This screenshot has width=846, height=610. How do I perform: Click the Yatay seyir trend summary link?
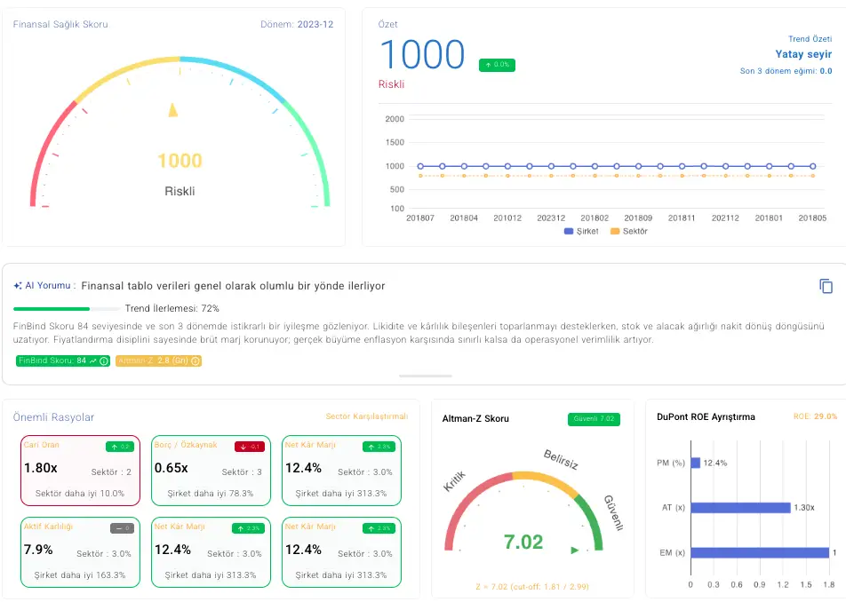[x=803, y=54]
